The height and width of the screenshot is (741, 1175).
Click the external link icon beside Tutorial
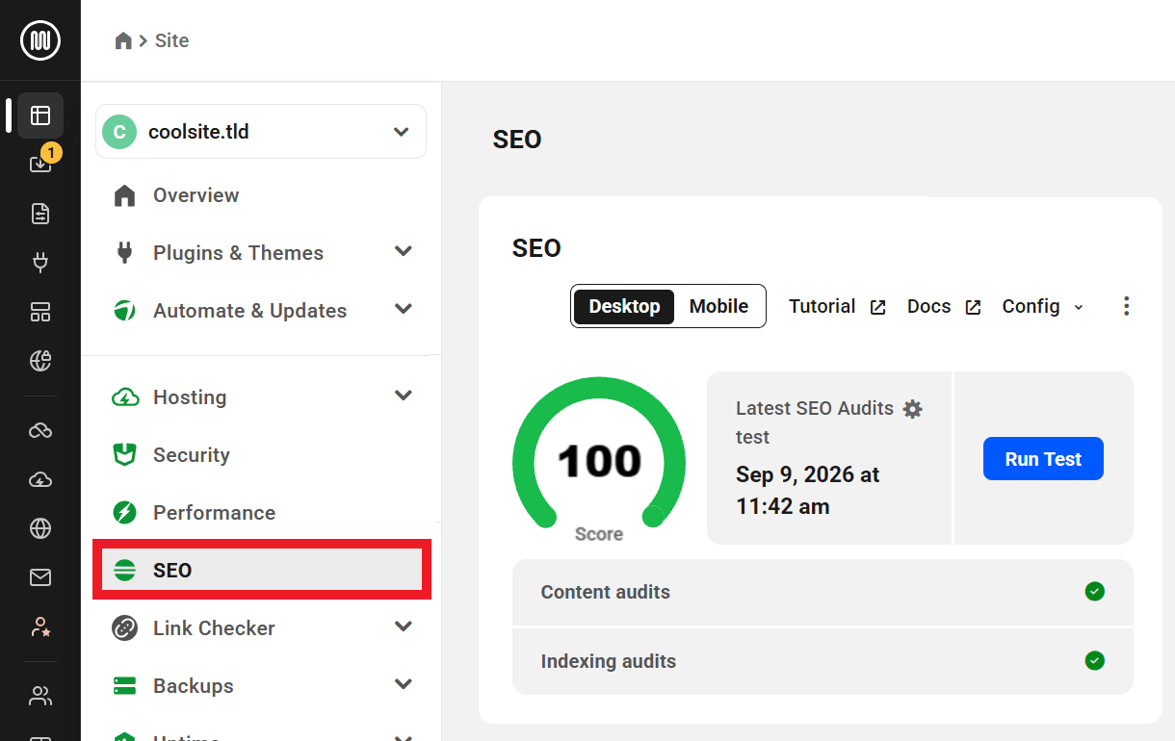coord(877,308)
